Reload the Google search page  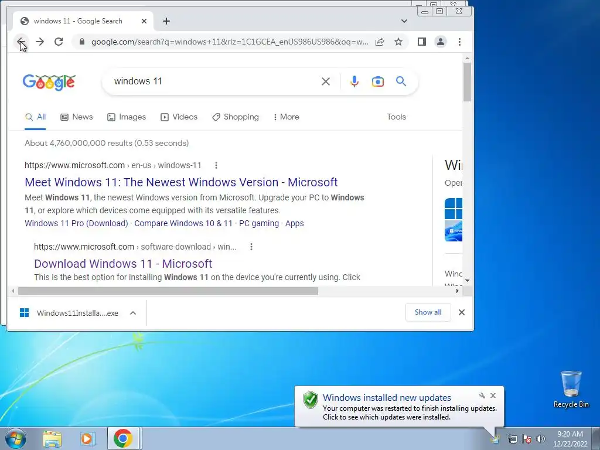[x=59, y=42]
